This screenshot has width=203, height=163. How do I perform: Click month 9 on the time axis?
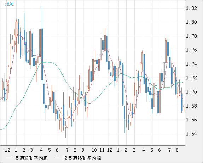(x=83, y=150)
